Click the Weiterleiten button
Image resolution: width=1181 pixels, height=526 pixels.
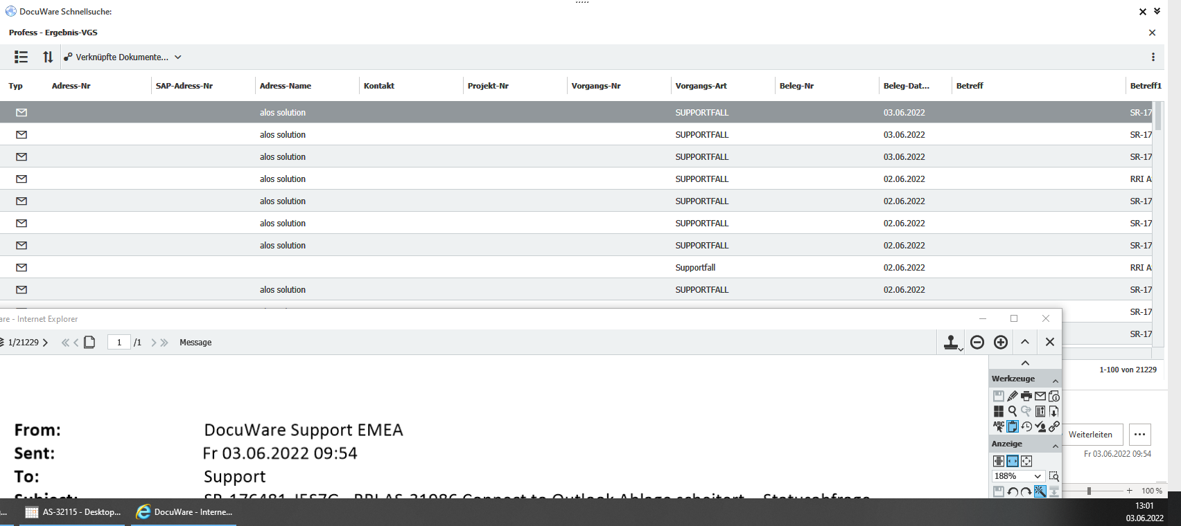[x=1090, y=435]
